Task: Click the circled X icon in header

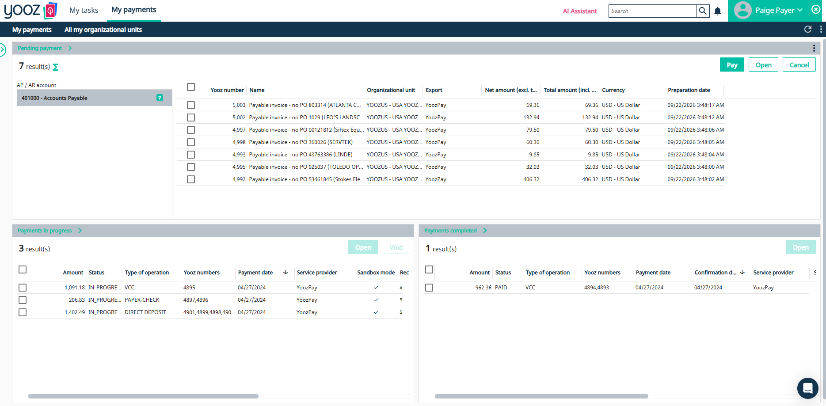Action: point(816,9)
